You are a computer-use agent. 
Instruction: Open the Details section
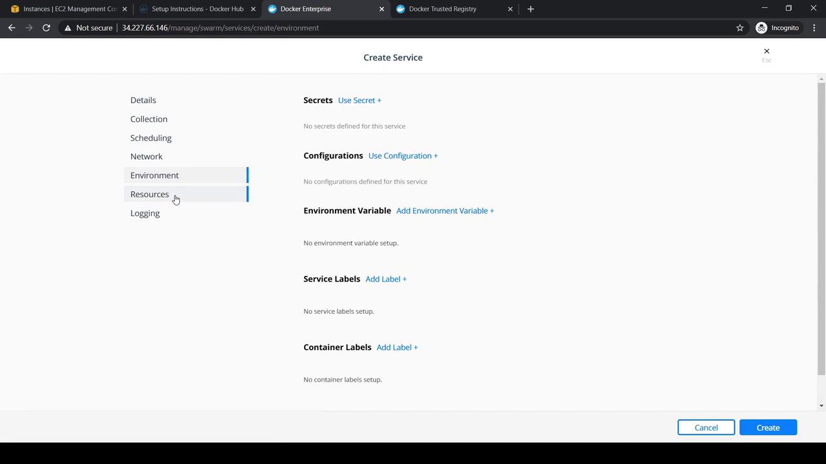tap(143, 101)
